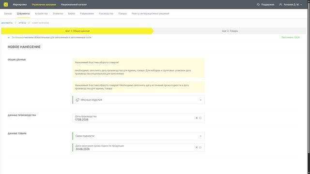Viewport: 310px width, 174px height.
Task: Switch to the Заказы tab
Action: (8, 14)
